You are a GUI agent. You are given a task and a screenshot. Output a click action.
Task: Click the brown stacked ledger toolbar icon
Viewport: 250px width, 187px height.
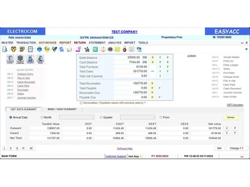22,49
